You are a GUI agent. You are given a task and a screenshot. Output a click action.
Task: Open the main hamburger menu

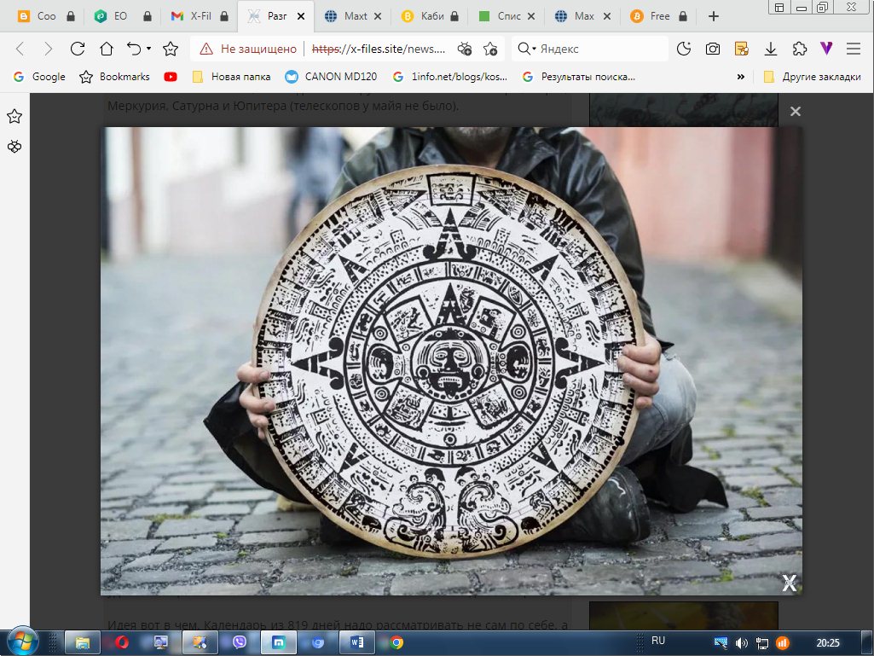coord(854,49)
